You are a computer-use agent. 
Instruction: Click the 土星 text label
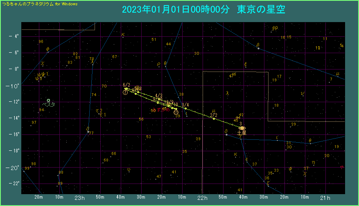point(242,133)
